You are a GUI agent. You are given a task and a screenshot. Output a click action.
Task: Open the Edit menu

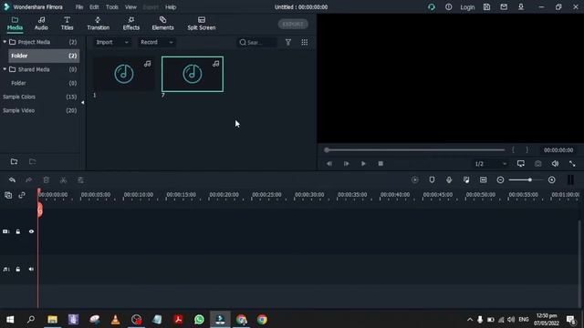[94, 7]
